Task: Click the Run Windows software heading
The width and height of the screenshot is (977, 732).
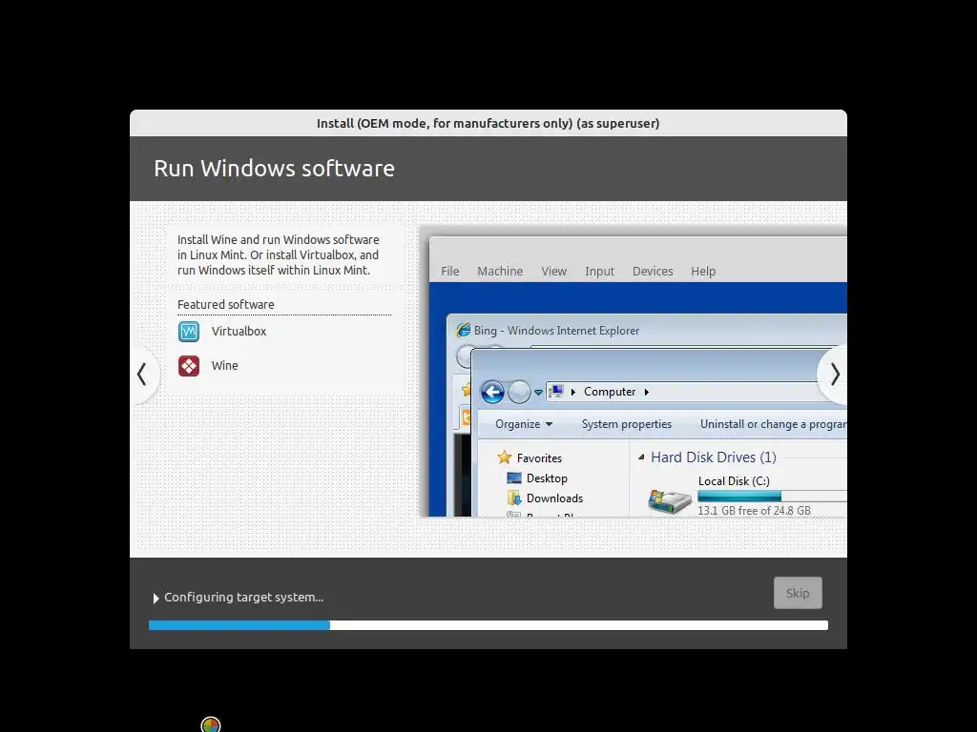Action: (274, 169)
